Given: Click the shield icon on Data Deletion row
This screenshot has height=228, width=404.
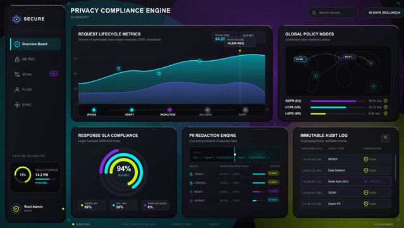Looking at the screenshot, I should pyautogui.click(x=366, y=170).
